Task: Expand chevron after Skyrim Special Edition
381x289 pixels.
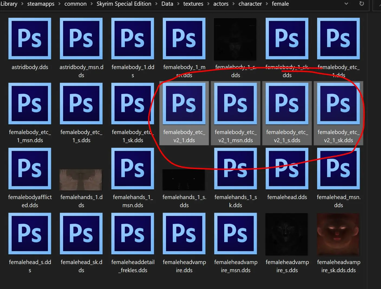Action: [156, 4]
